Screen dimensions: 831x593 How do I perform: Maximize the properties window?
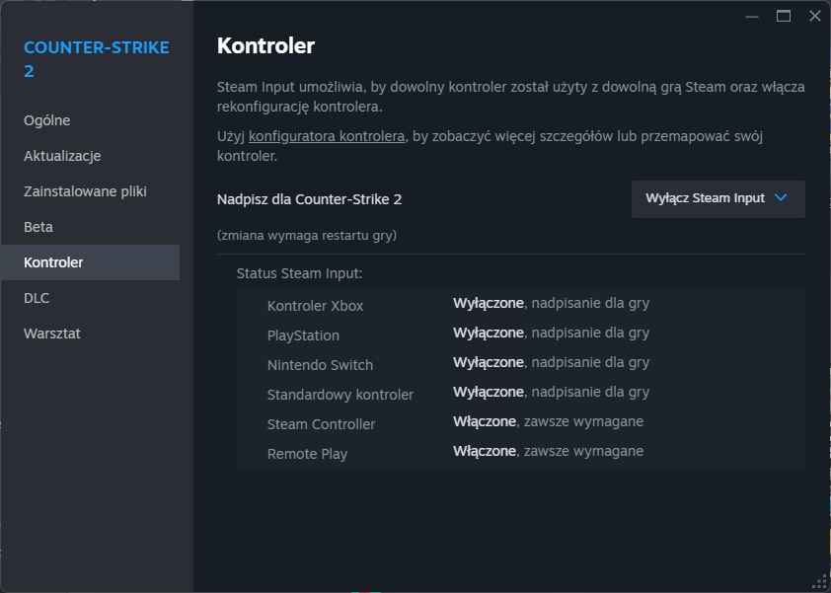coord(784,16)
